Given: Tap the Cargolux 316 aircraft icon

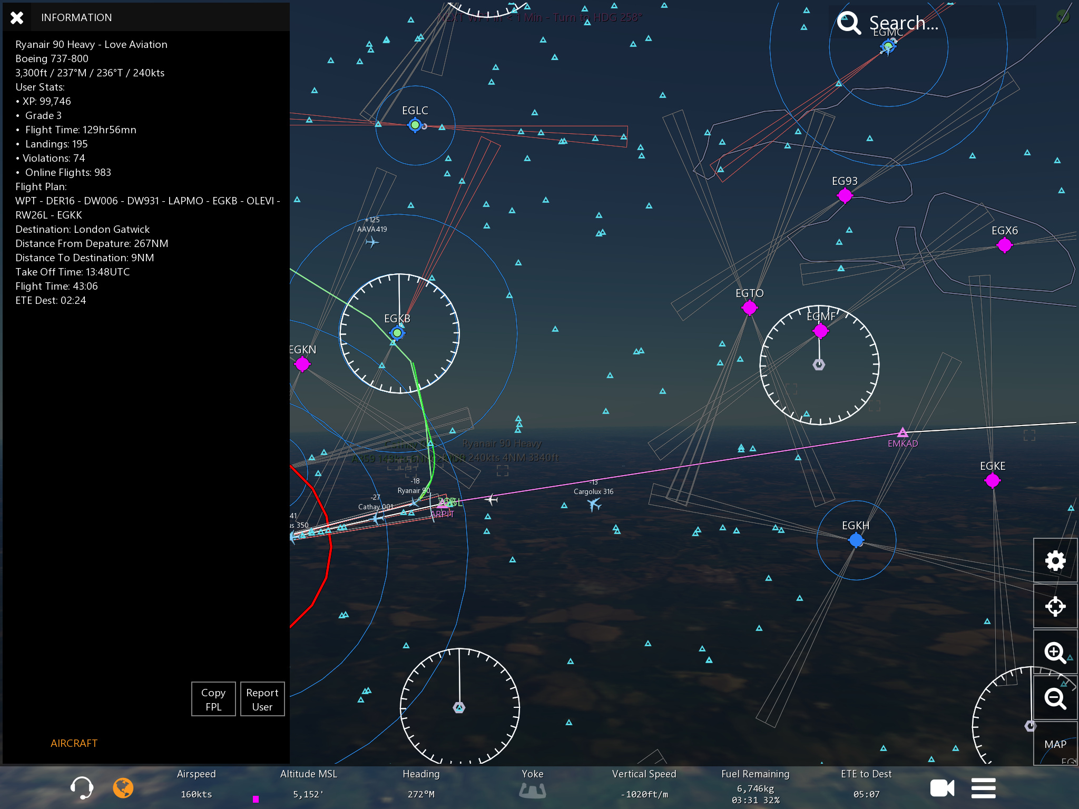Looking at the screenshot, I should point(594,505).
